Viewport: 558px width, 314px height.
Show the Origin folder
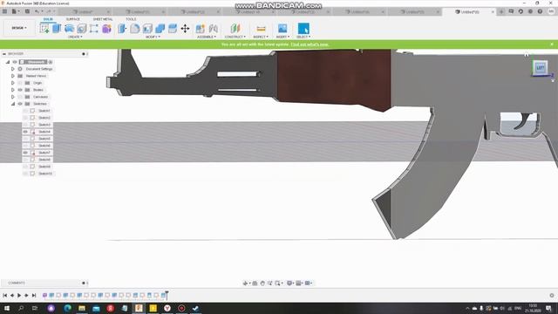pyautogui.click(x=20, y=83)
